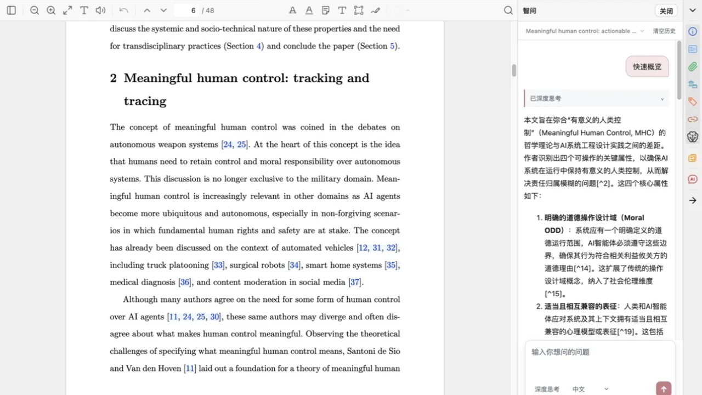Click the page number field

186,10
